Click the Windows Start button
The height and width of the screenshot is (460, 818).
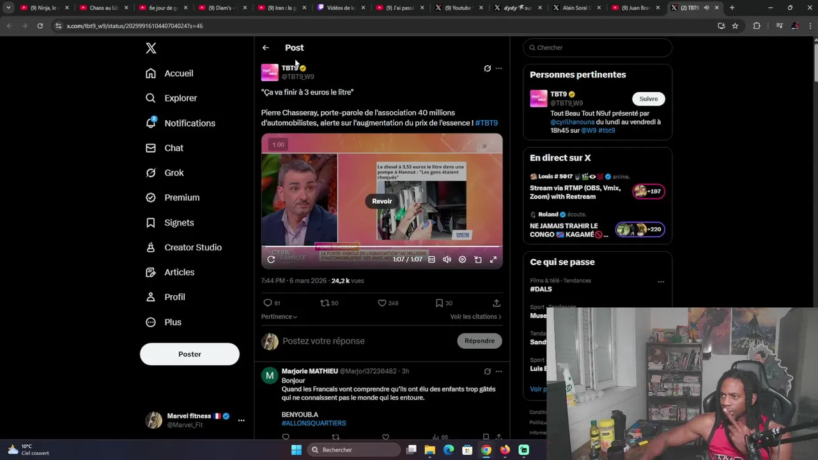[x=297, y=450]
